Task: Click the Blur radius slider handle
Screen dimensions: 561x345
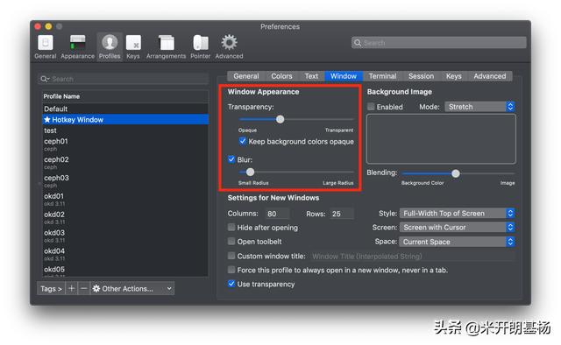Action: pyautogui.click(x=250, y=172)
